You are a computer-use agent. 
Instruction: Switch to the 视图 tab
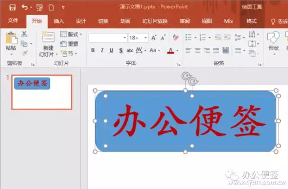point(207,21)
